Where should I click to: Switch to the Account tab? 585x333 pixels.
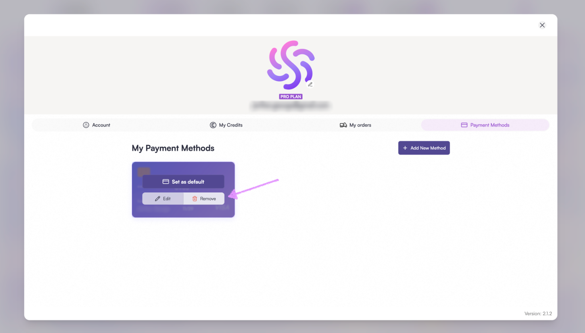coord(96,125)
